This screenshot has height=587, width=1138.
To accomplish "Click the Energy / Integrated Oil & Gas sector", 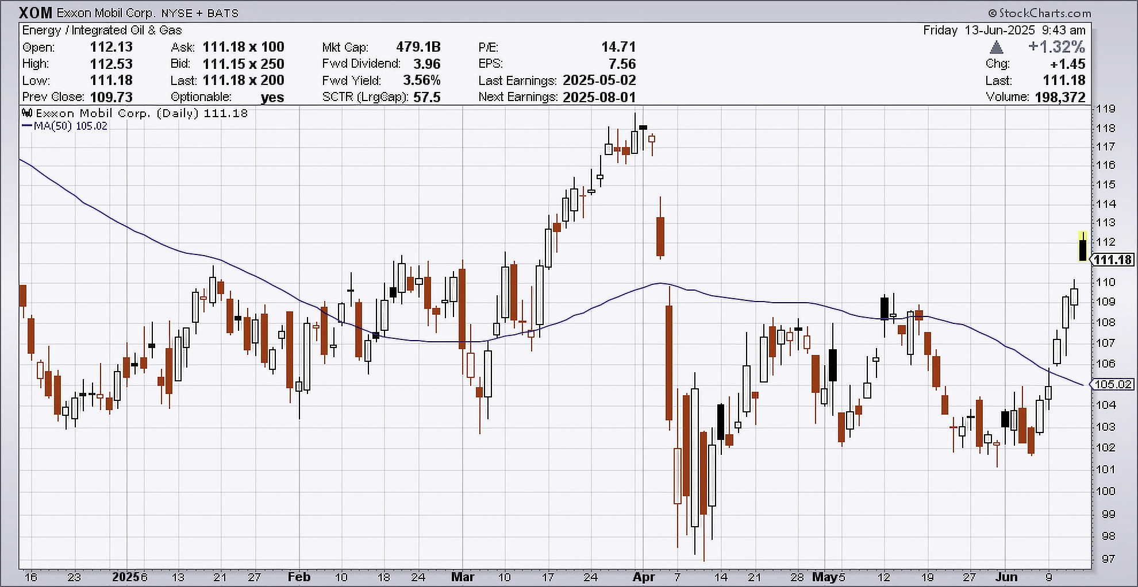I will pos(102,30).
